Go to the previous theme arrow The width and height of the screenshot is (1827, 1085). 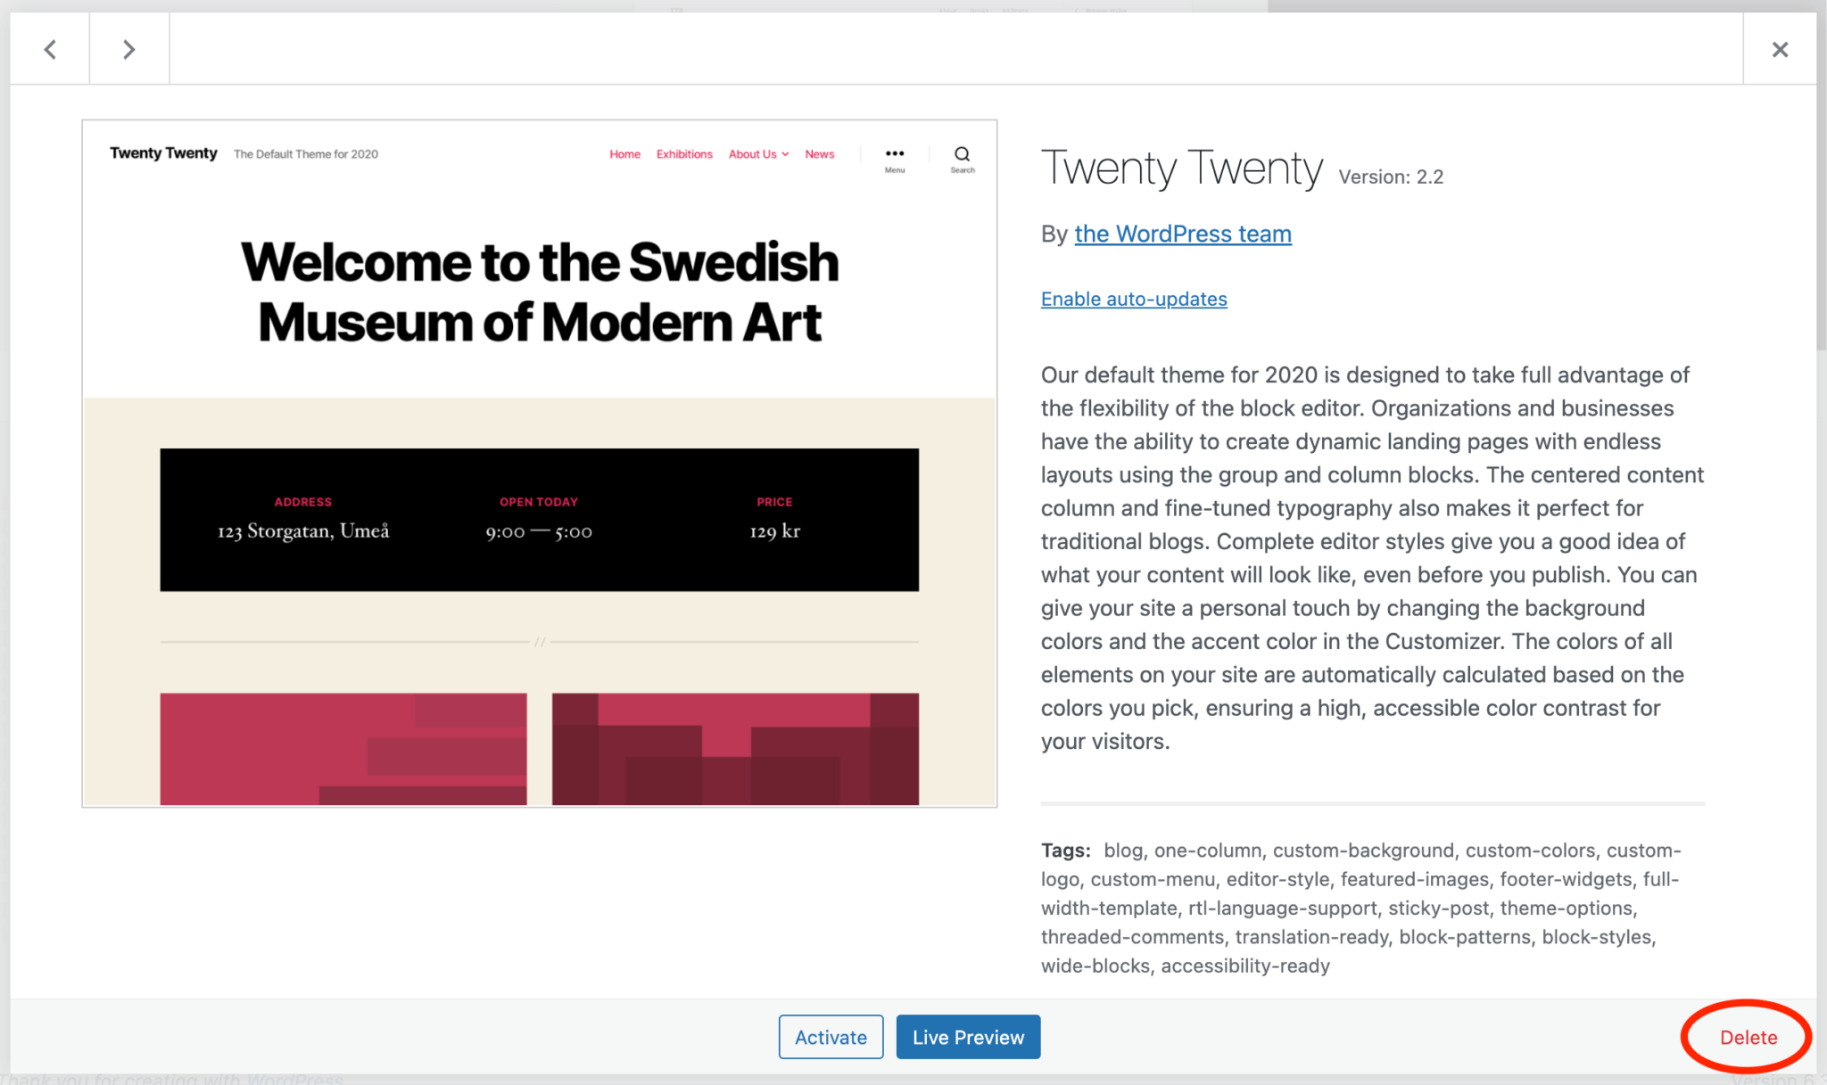50,49
